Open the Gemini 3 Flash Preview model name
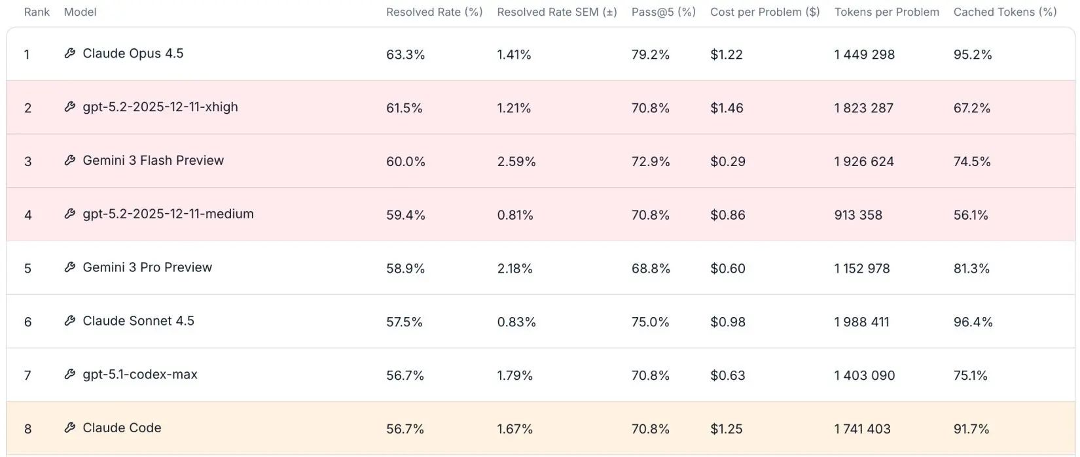Screen dimensions: 1080x457 pyautogui.click(x=153, y=161)
